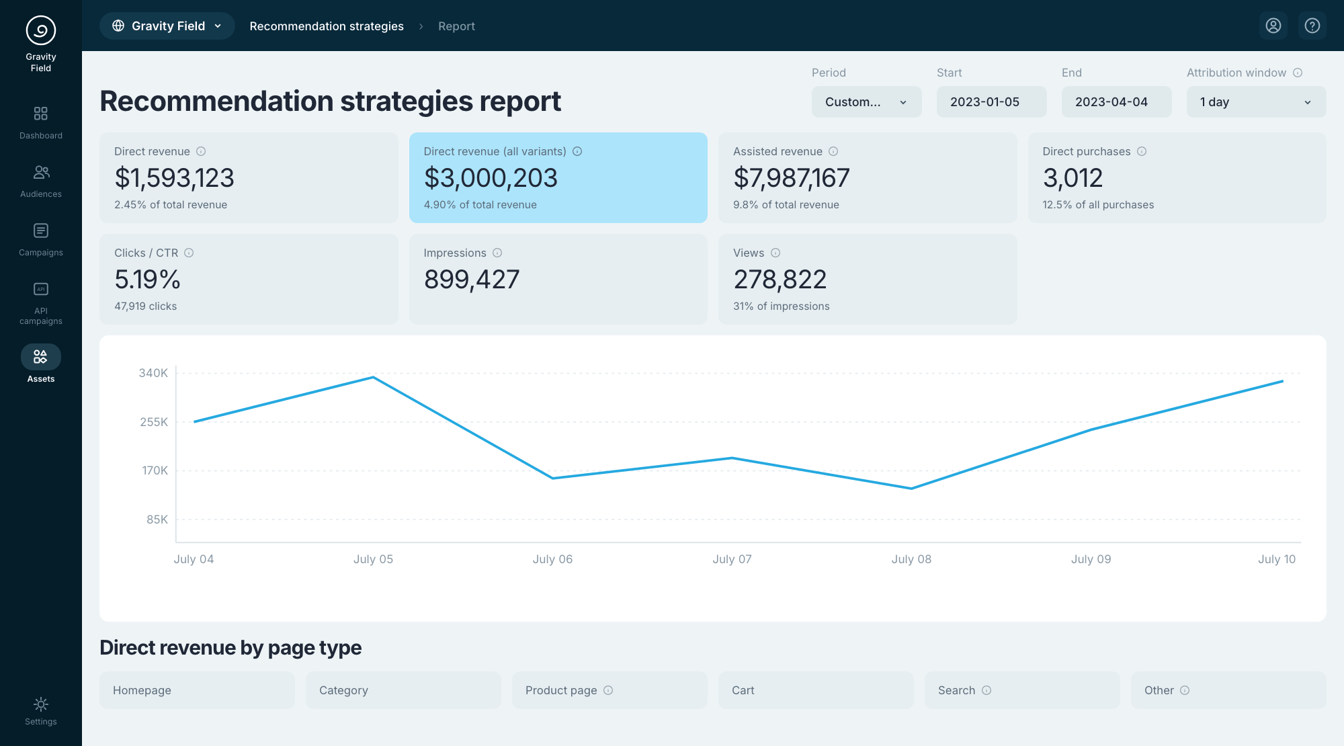Show info tooltip for Clicks / CTR
Viewport: 1344px width, 746px height.
pos(189,253)
